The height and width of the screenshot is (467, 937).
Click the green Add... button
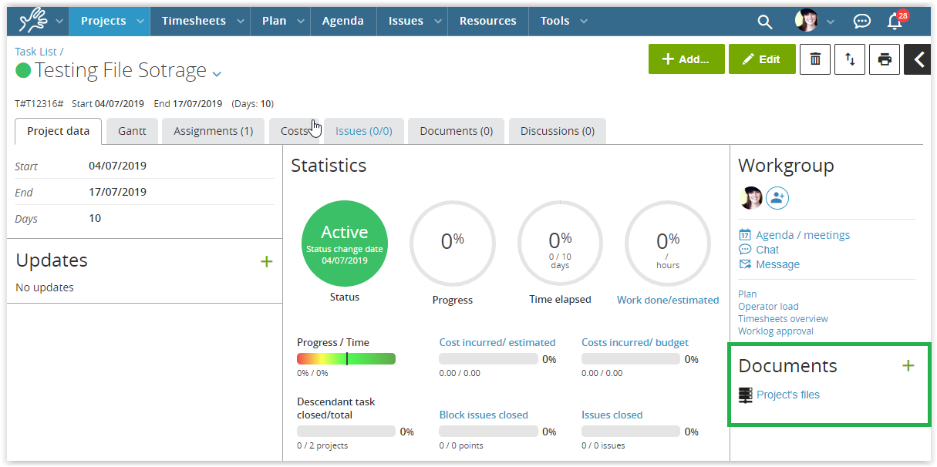(x=686, y=59)
